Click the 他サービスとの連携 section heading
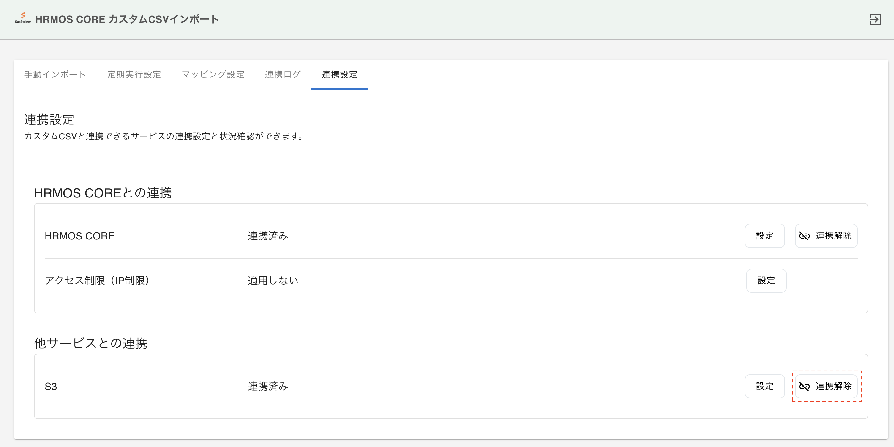894x447 pixels. (x=90, y=343)
